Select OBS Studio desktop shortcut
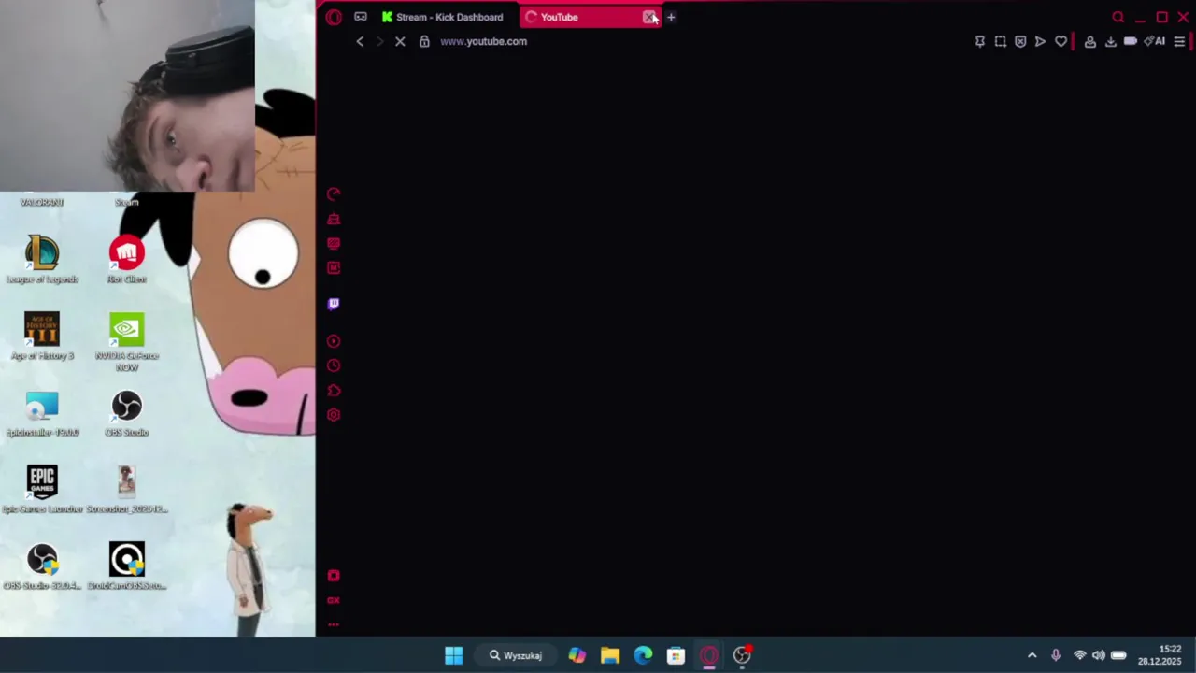This screenshot has width=1196, height=673. pyautogui.click(x=126, y=413)
